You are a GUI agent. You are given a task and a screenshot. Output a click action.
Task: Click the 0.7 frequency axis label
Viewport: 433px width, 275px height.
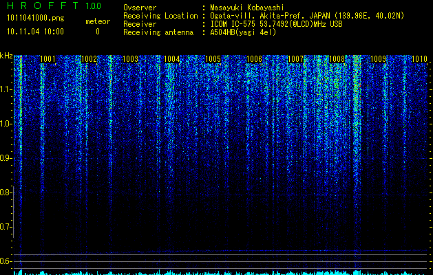click(6, 227)
